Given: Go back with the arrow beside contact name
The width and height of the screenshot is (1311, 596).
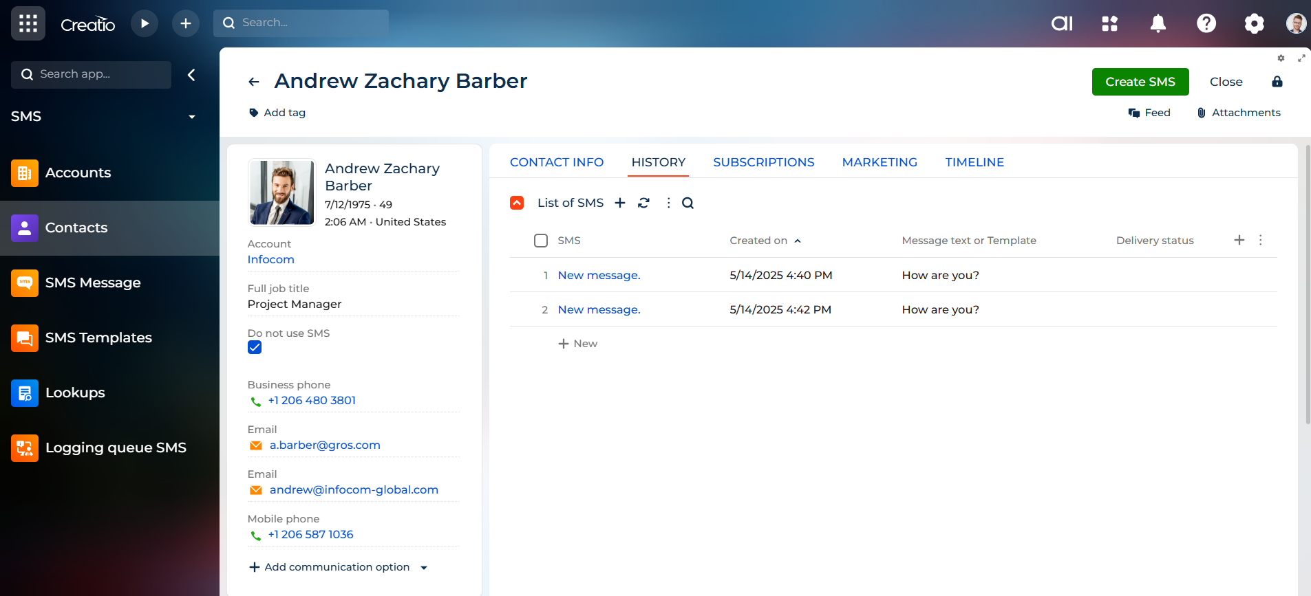Looking at the screenshot, I should point(254,82).
